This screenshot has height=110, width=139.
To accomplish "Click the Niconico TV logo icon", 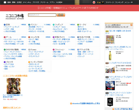I will point(5,2).
